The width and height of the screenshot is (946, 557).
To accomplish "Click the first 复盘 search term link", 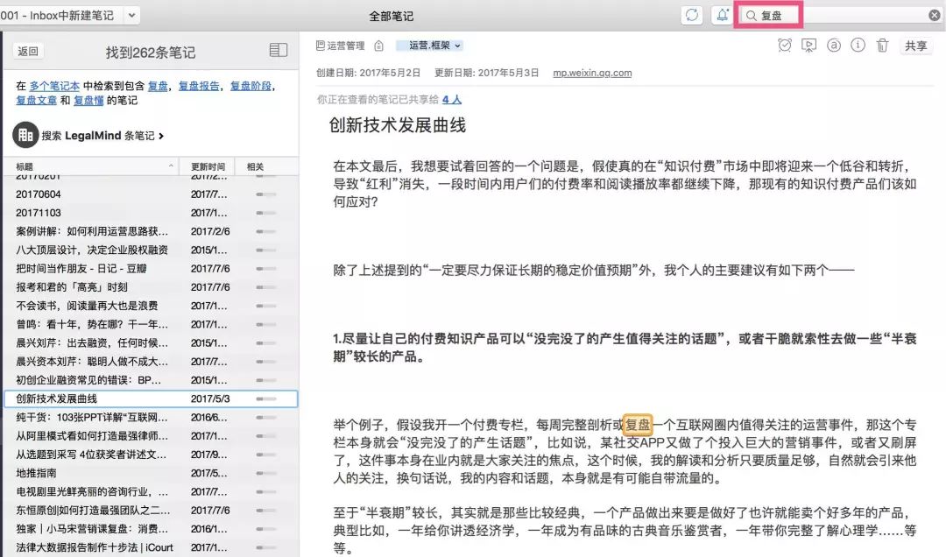I will pos(158,86).
